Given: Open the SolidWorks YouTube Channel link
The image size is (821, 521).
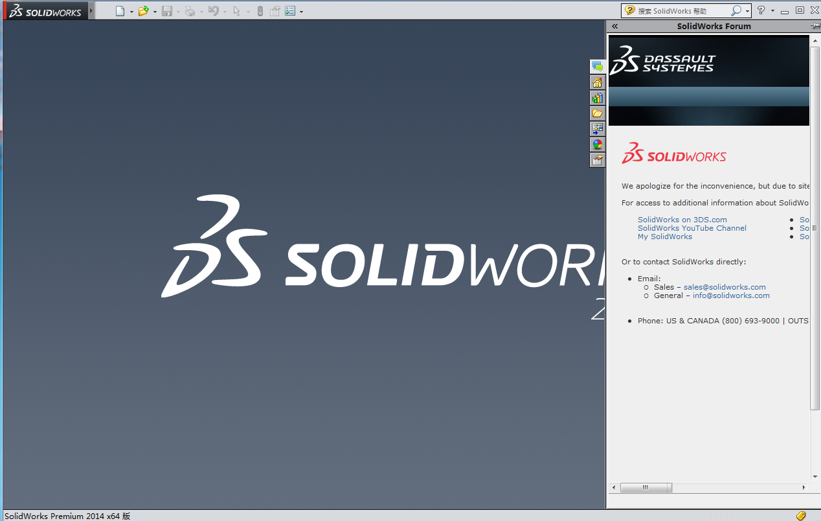Looking at the screenshot, I should coord(692,228).
